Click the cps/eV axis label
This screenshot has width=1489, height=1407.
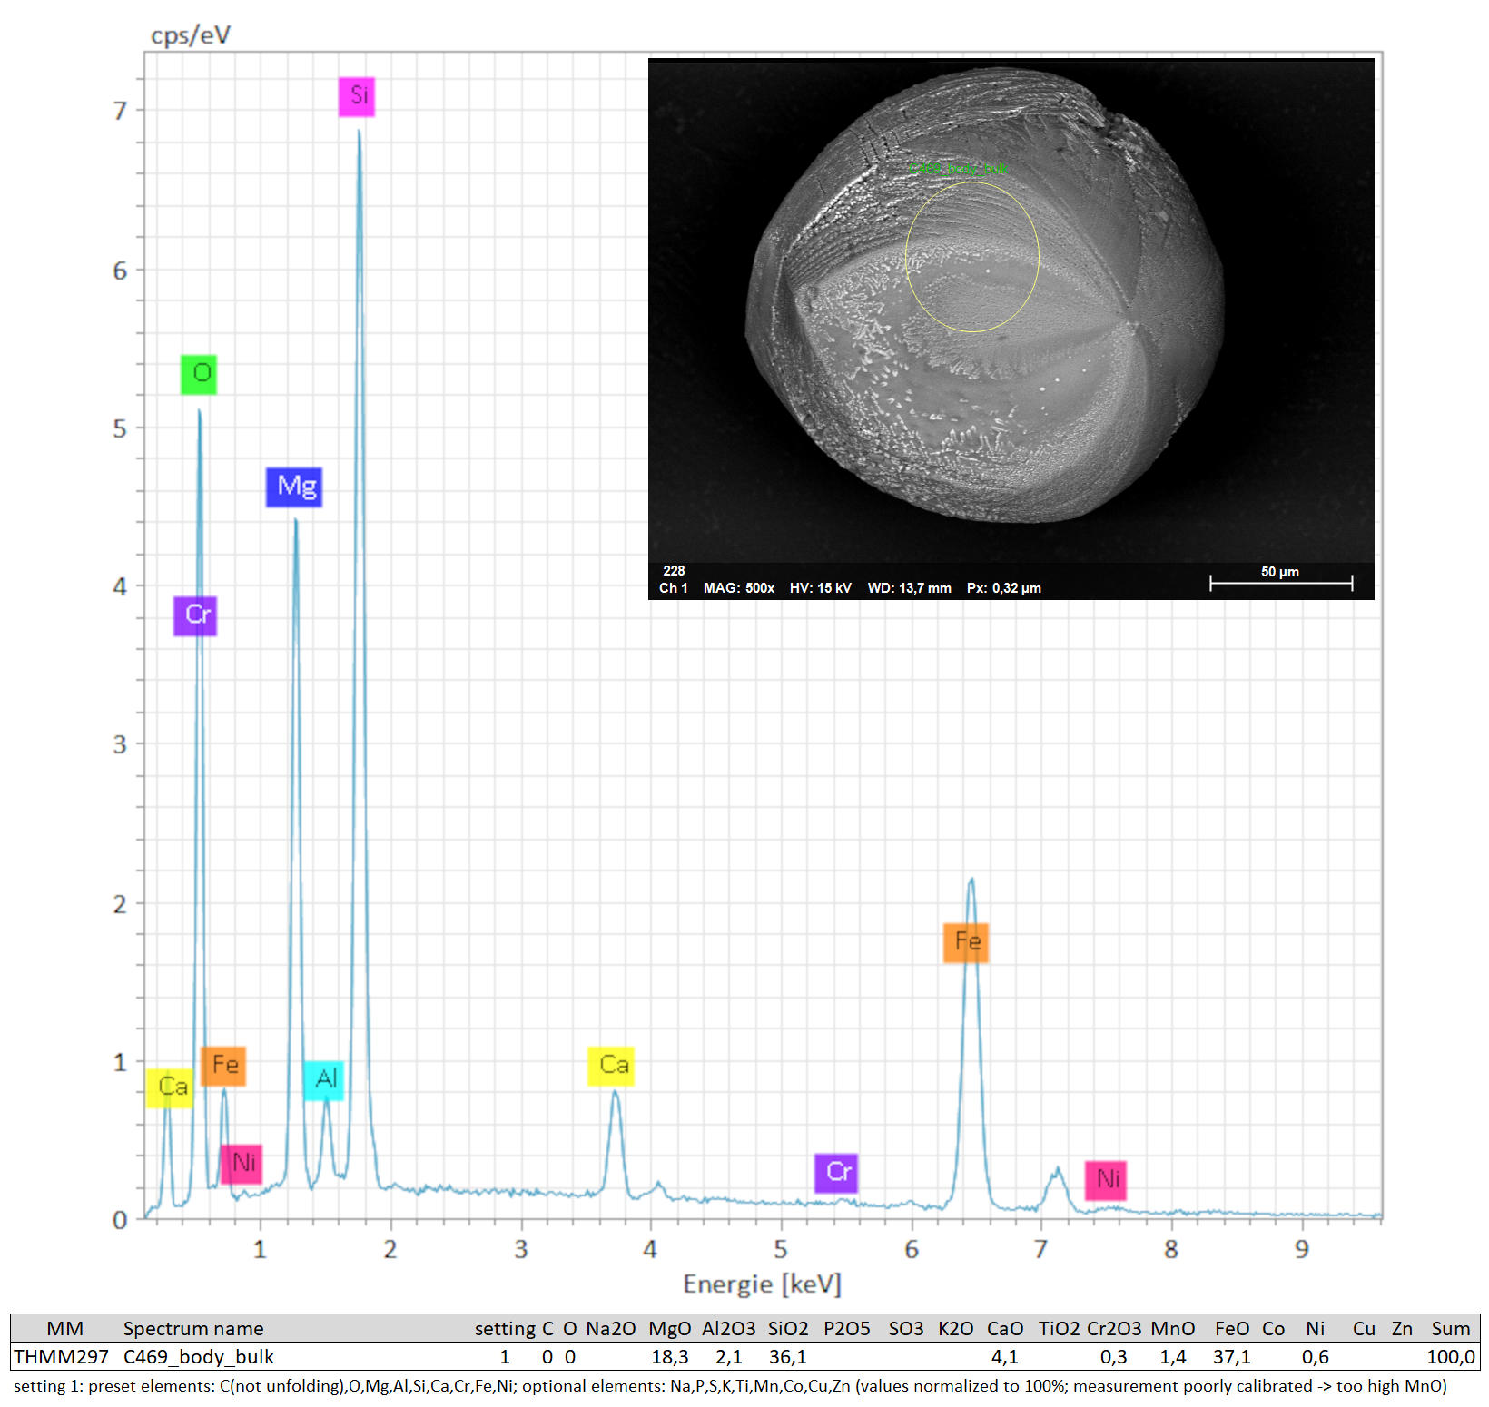pos(191,35)
